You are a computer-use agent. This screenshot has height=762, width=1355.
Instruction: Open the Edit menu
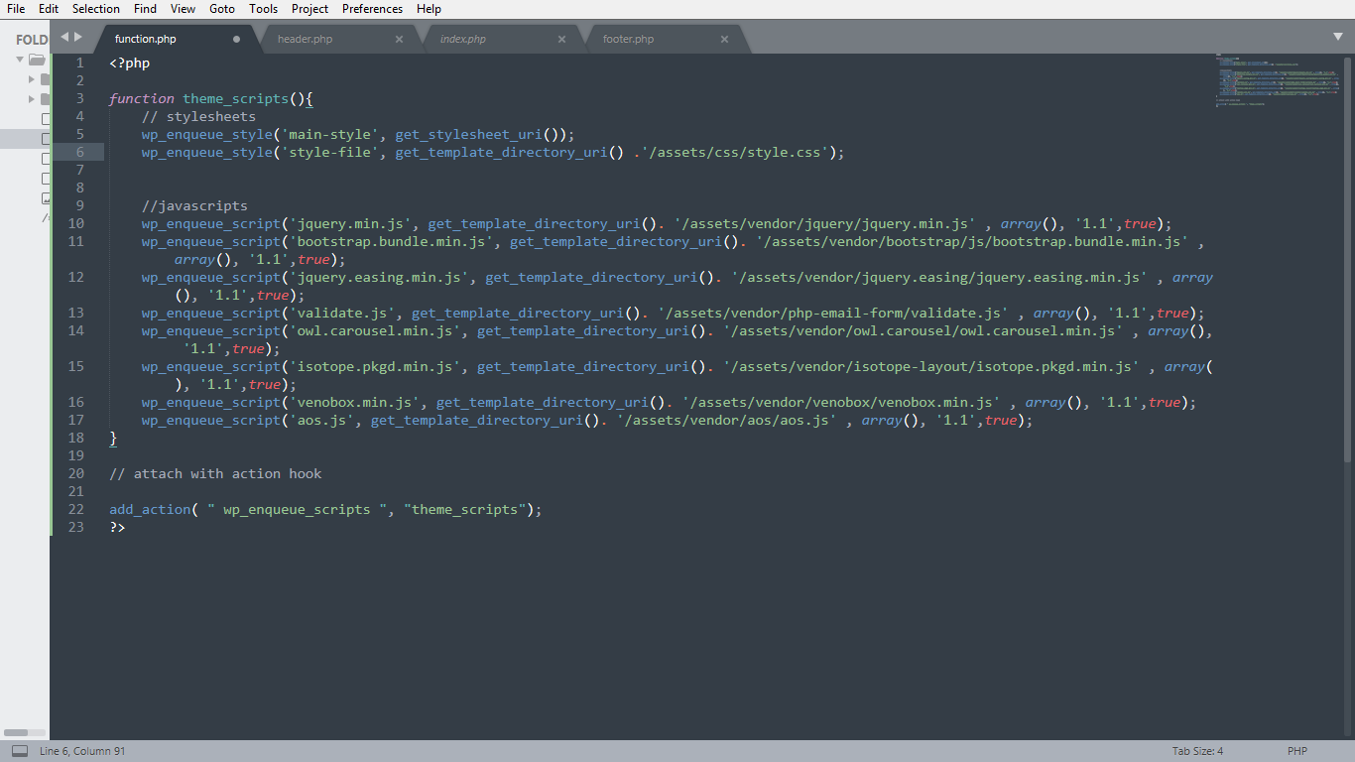tap(49, 9)
